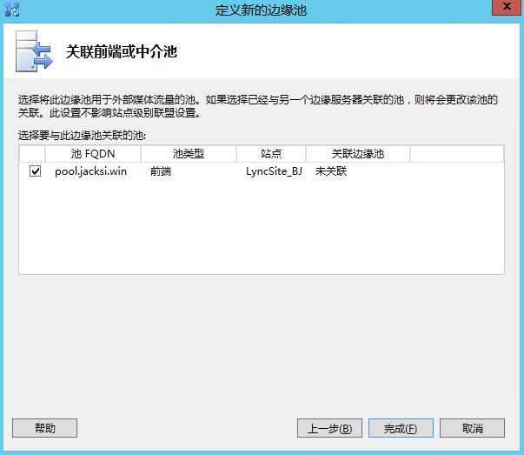
Task: Cancel the wizard with 取消 button
Action: coord(472,428)
